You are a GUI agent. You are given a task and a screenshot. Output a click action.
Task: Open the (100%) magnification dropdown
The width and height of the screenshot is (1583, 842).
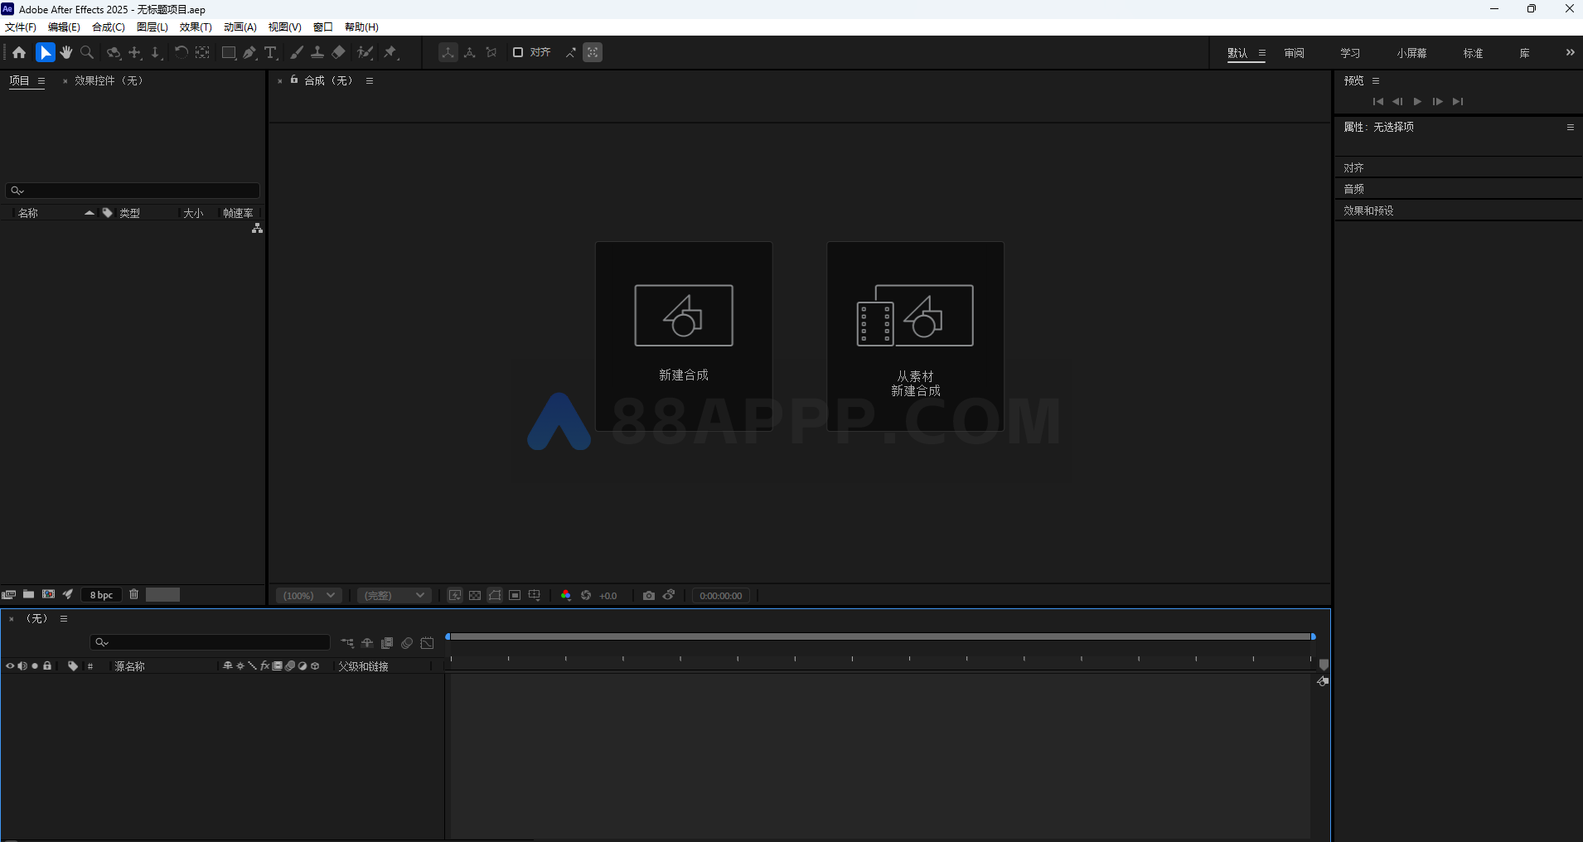click(309, 595)
